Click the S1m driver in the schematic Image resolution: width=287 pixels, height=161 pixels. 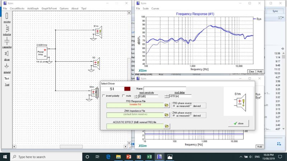click(x=98, y=32)
